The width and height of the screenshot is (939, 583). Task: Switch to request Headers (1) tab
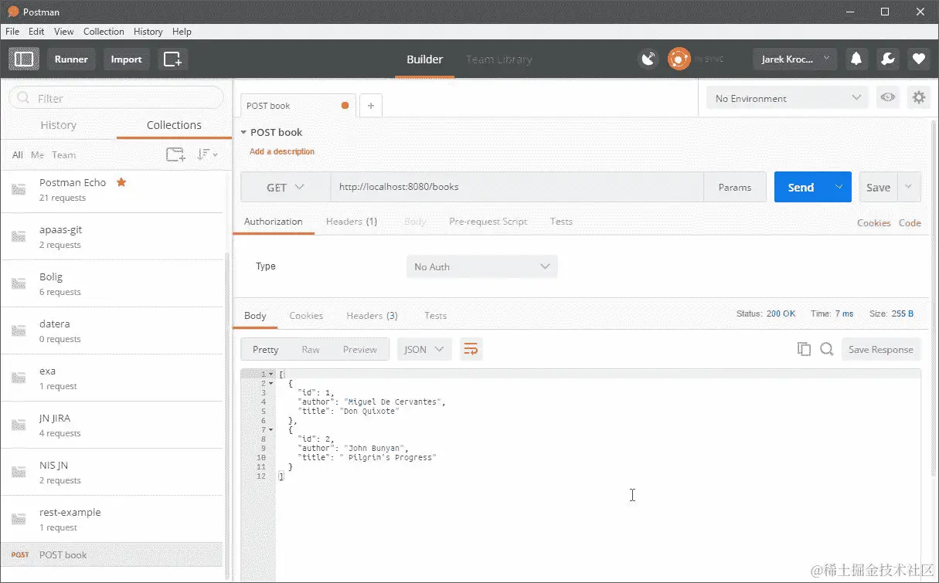click(352, 222)
